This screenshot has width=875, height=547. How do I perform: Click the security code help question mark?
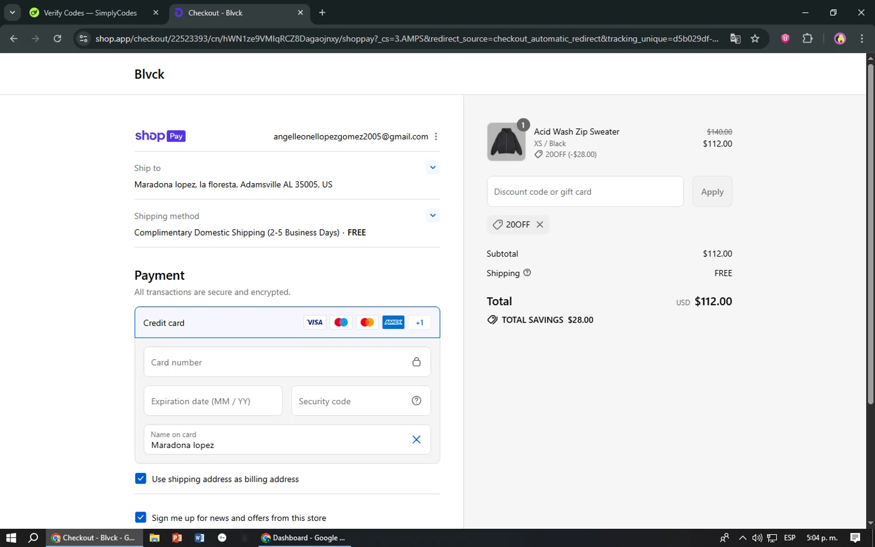tap(416, 401)
